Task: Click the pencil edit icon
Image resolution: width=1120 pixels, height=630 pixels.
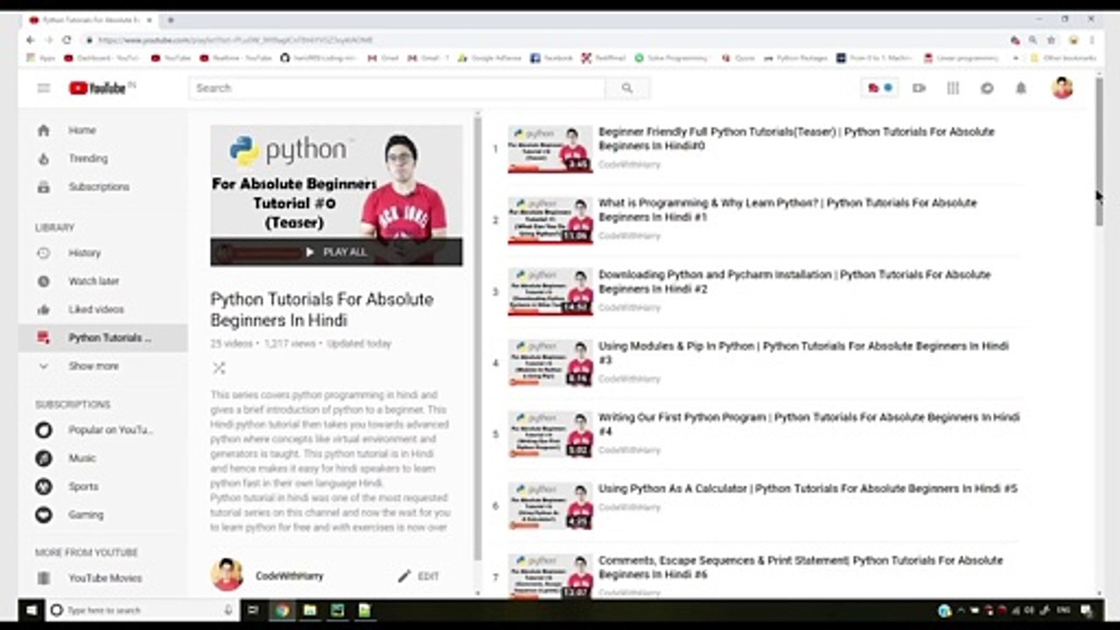Action: 404,576
